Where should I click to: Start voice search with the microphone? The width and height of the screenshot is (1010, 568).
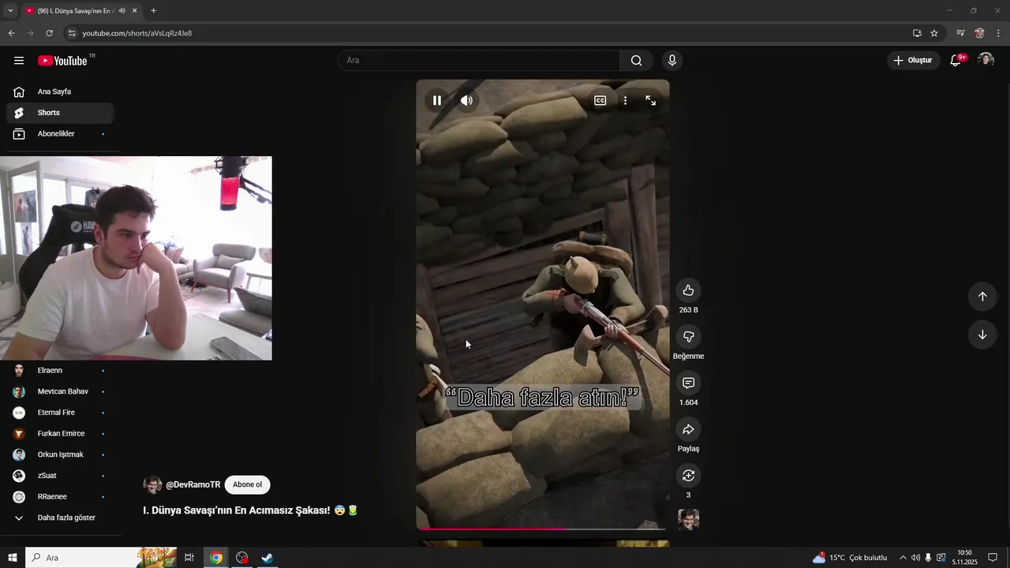(x=672, y=61)
